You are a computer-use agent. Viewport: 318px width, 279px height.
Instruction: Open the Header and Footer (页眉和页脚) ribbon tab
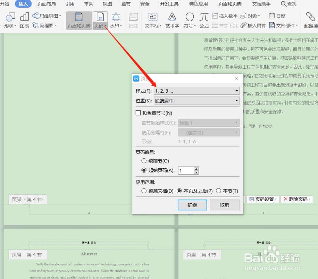click(x=230, y=4)
